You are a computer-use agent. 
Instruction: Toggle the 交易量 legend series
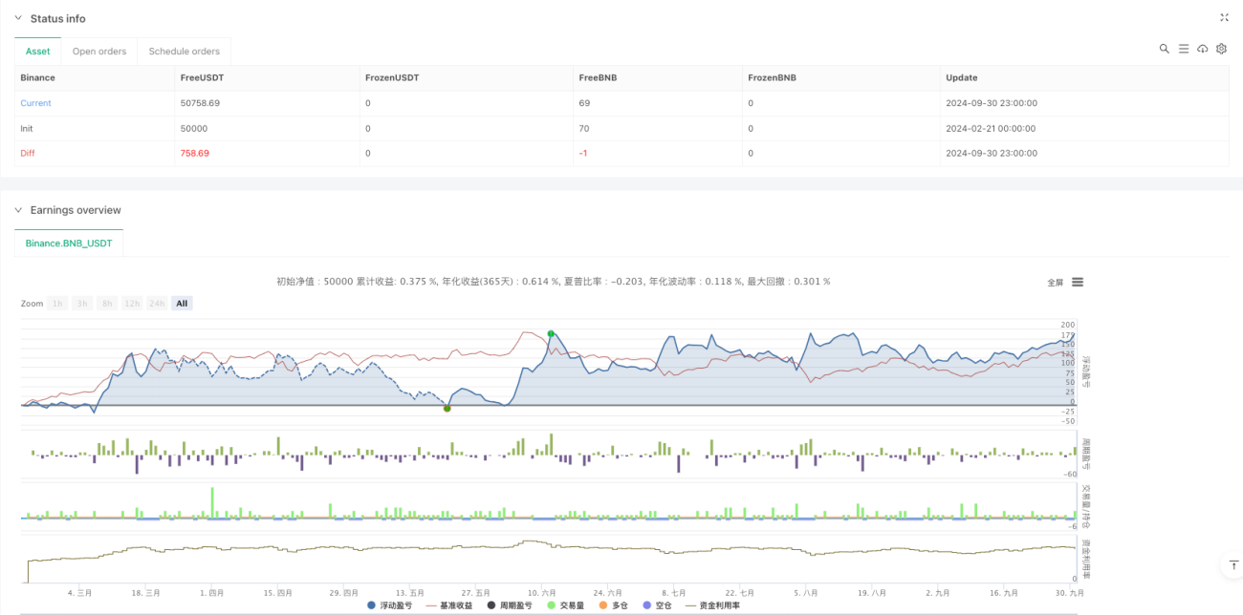point(565,605)
